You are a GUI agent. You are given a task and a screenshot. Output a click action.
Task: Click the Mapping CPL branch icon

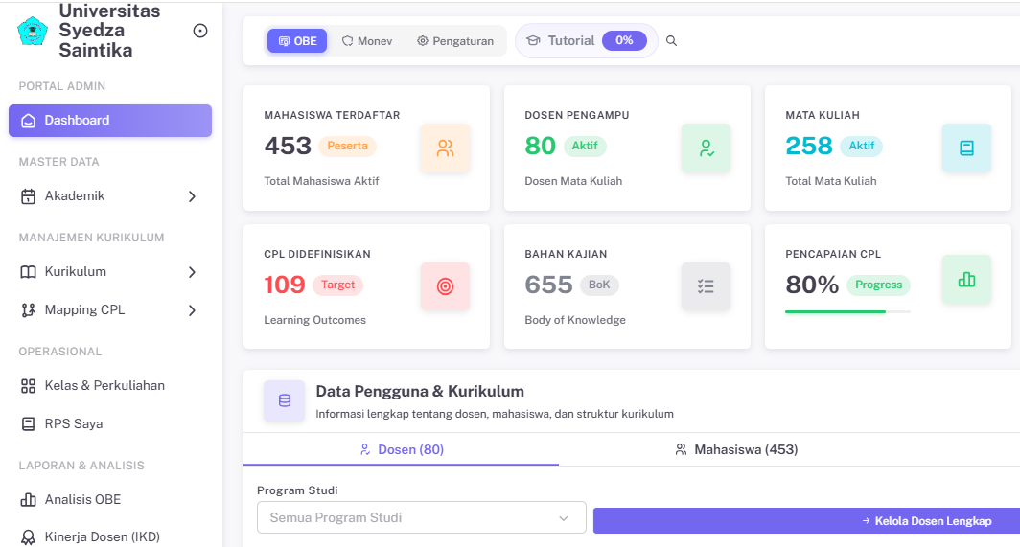click(x=28, y=310)
